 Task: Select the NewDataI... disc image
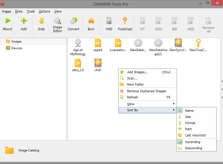coord(138,45)
